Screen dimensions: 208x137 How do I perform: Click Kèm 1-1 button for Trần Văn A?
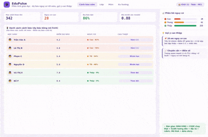click(135, 40)
